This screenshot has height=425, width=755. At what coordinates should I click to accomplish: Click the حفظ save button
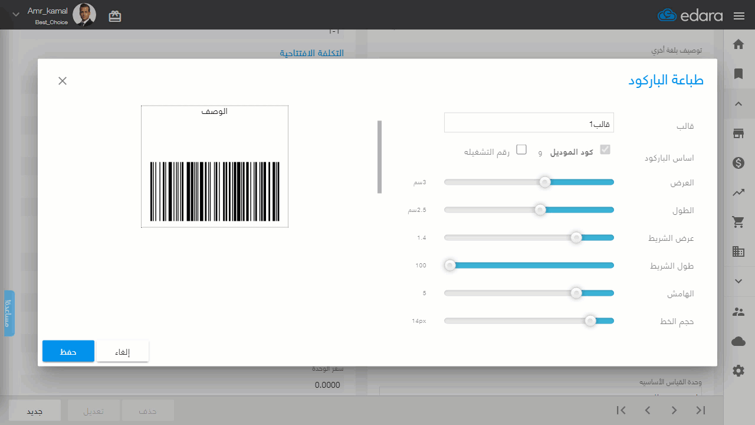(68, 351)
